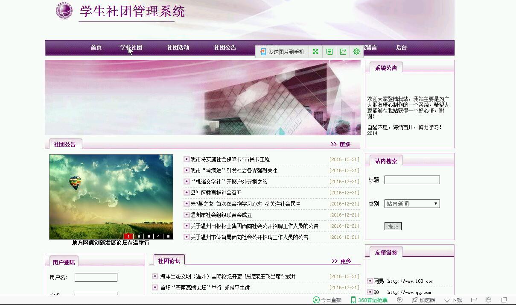Select the 站内搜索 panel tab
The height and width of the screenshot is (305, 516).
(386, 161)
